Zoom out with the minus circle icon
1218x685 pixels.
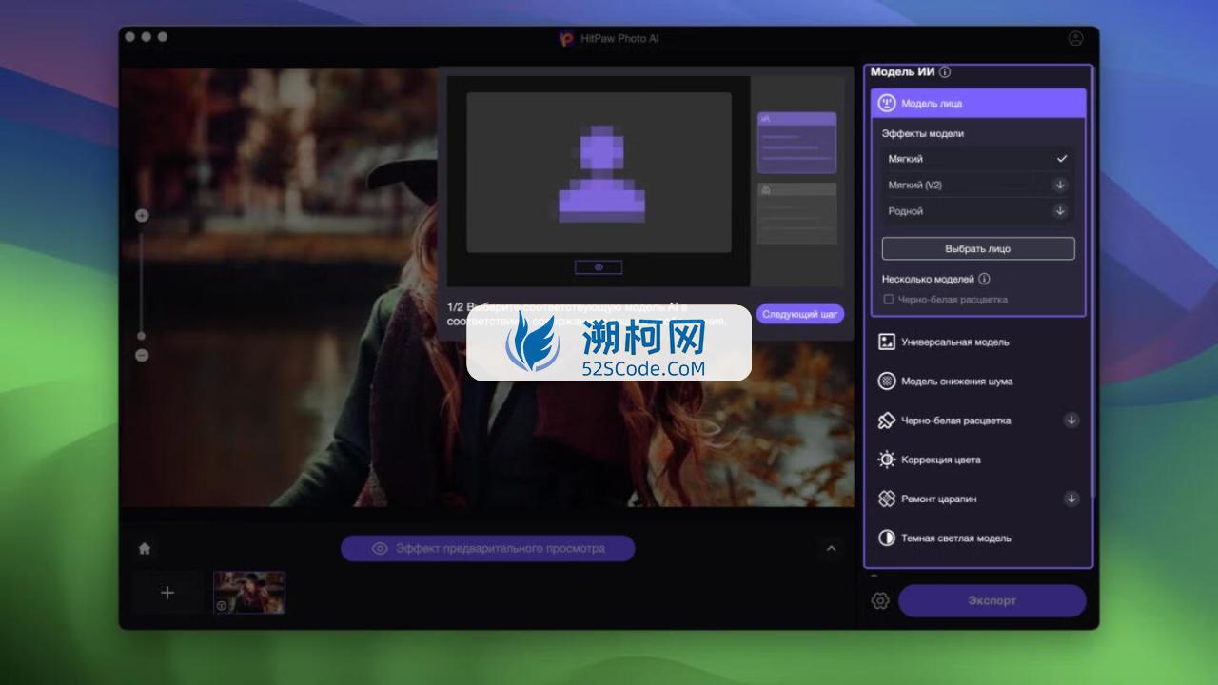click(x=142, y=356)
